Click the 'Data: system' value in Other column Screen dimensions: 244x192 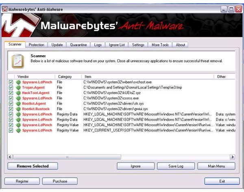click(225, 114)
